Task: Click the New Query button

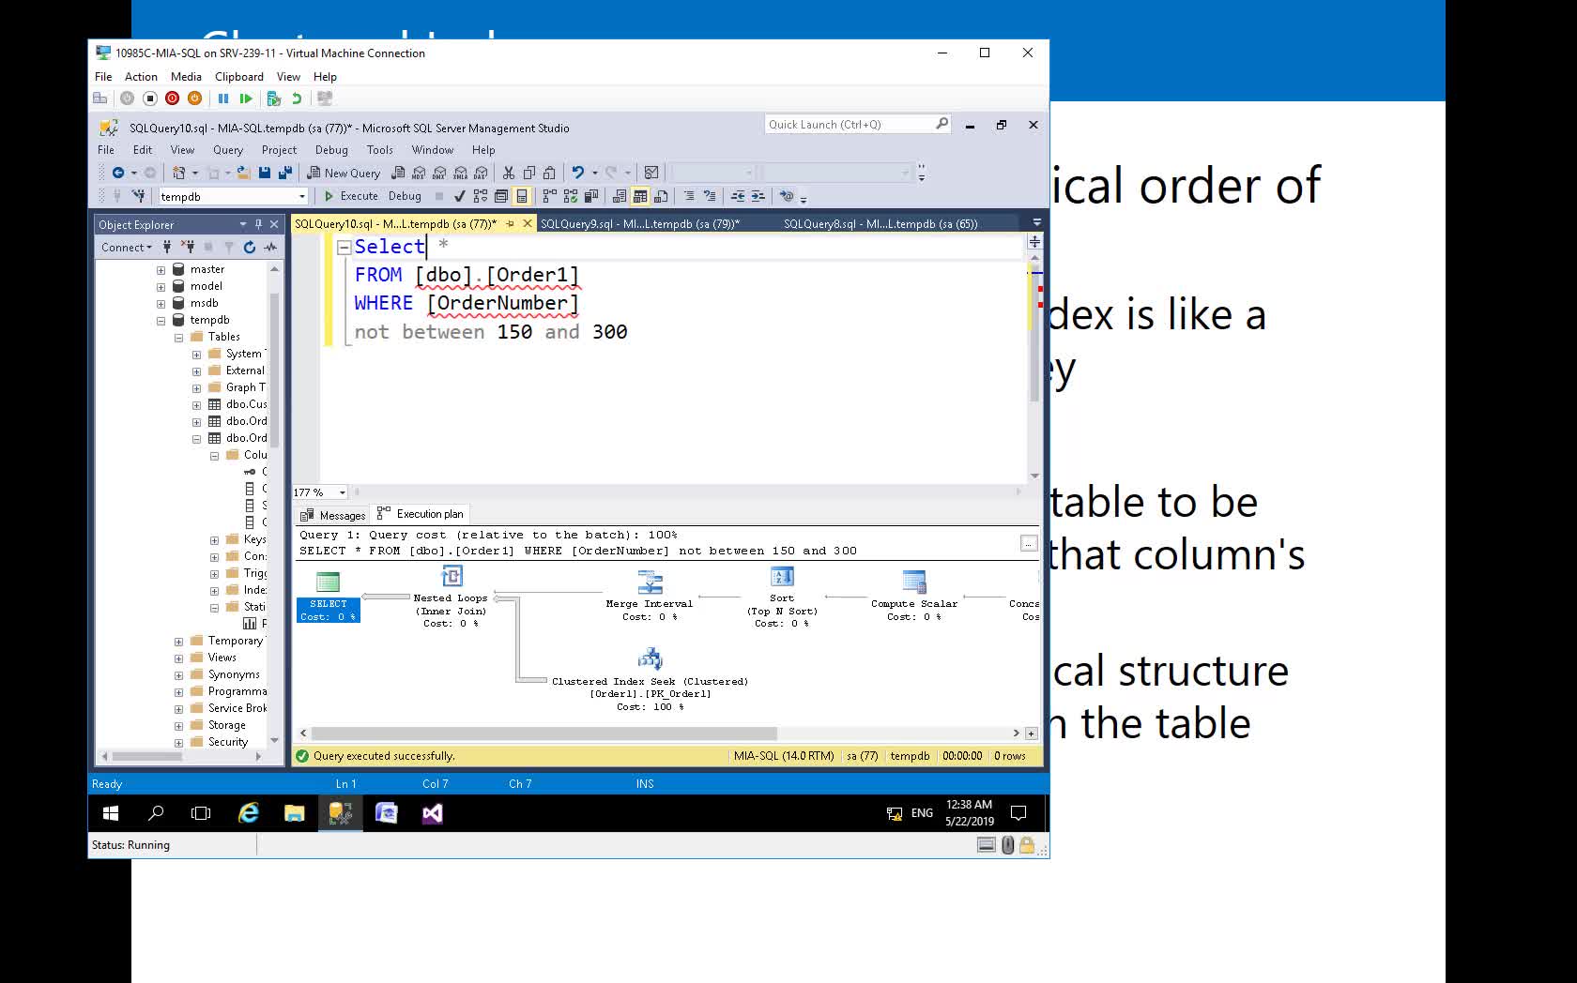Action: (344, 173)
